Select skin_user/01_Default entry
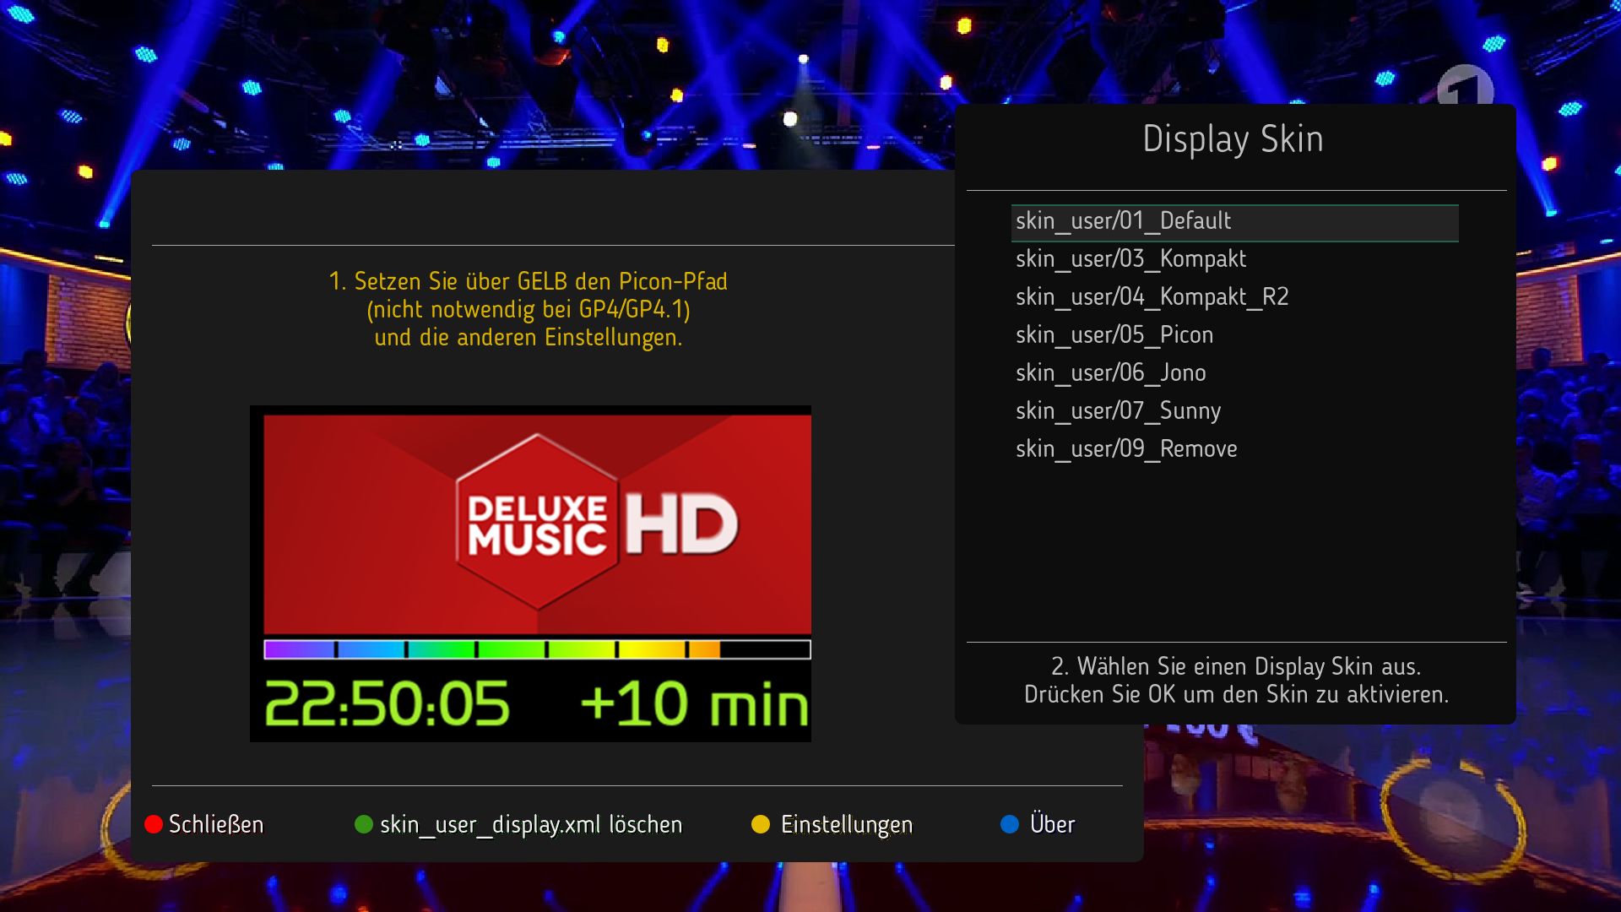This screenshot has height=912, width=1621. [x=1124, y=222]
